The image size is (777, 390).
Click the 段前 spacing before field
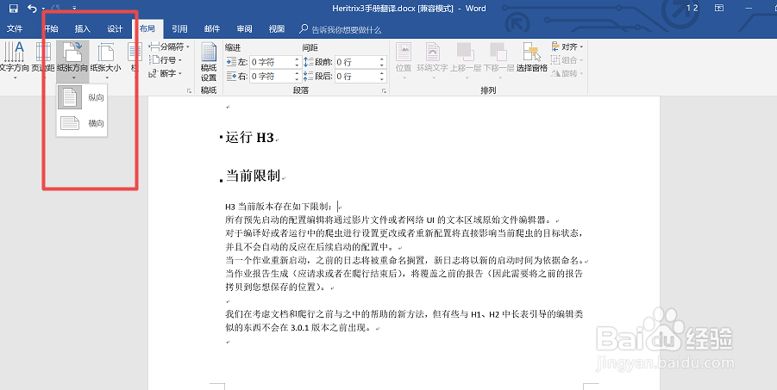coord(357,62)
